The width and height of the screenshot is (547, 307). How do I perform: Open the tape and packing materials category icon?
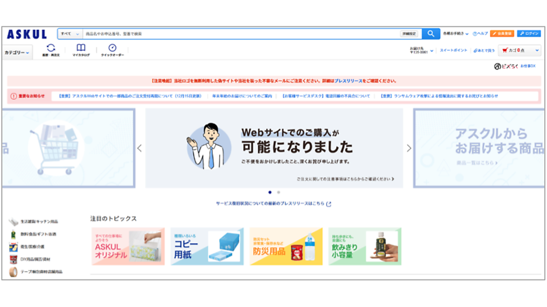pyautogui.click(x=14, y=272)
